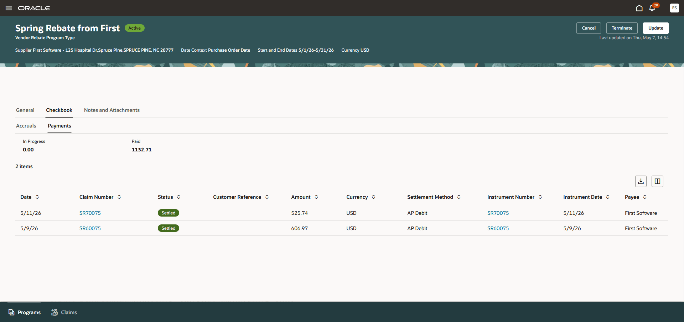
Task: Sort by the Payee column arrows
Action: tap(645, 197)
